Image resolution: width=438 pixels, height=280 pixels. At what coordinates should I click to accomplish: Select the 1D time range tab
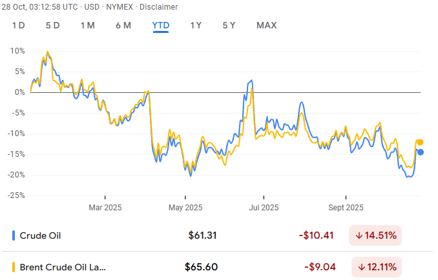pyautogui.click(x=19, y=25)
